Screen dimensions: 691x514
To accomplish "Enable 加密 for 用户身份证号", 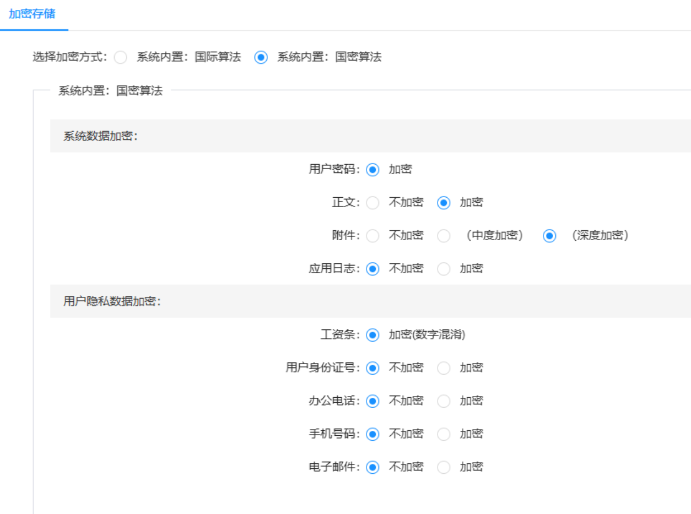I will 444,368.
